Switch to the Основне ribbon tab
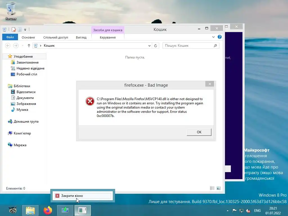 point(28,37)
